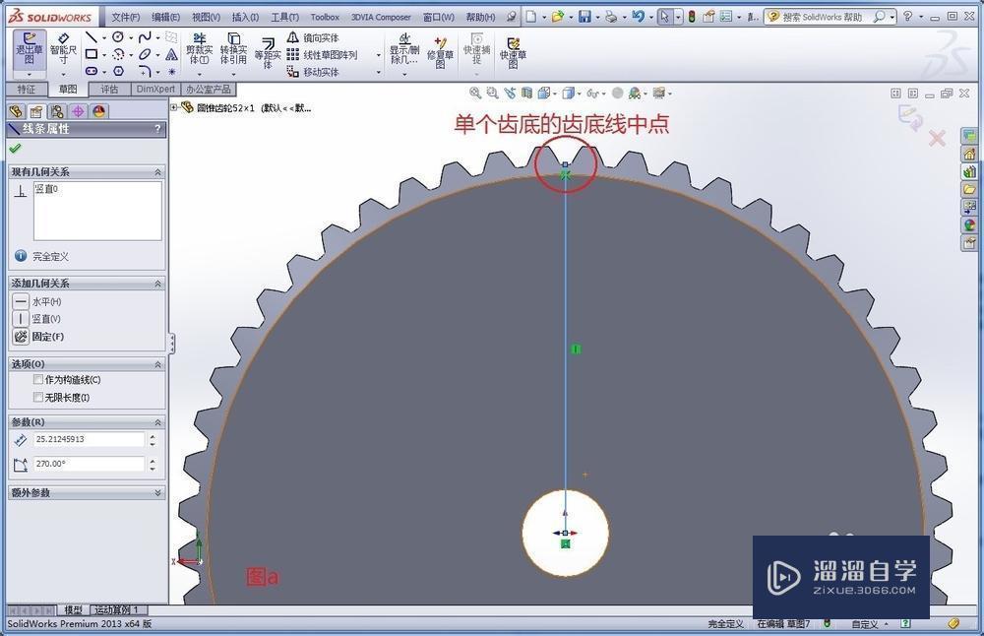984x636 pixels.
Task: Open the FeatureManager design tree tab icon
Action: click(x=17, y=112)
